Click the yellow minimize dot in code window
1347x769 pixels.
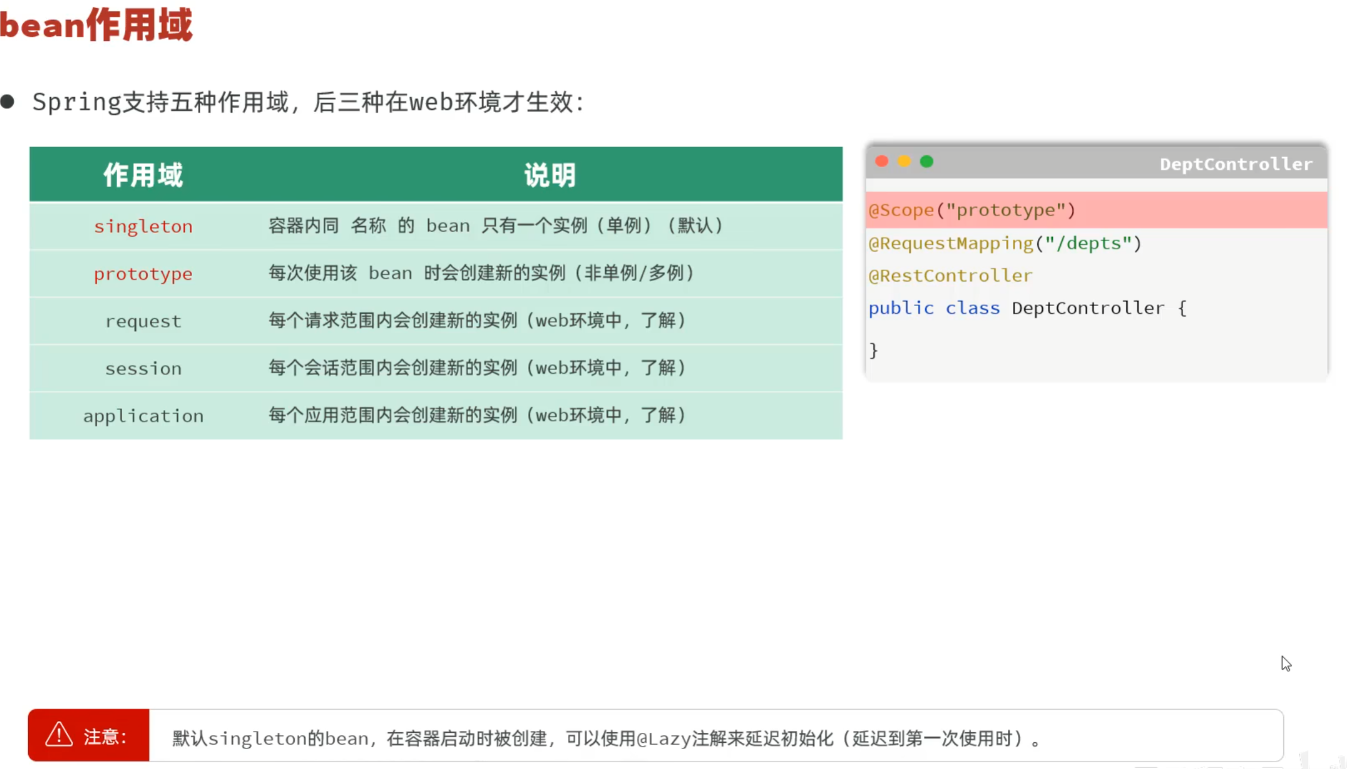(x=904, y=161)
